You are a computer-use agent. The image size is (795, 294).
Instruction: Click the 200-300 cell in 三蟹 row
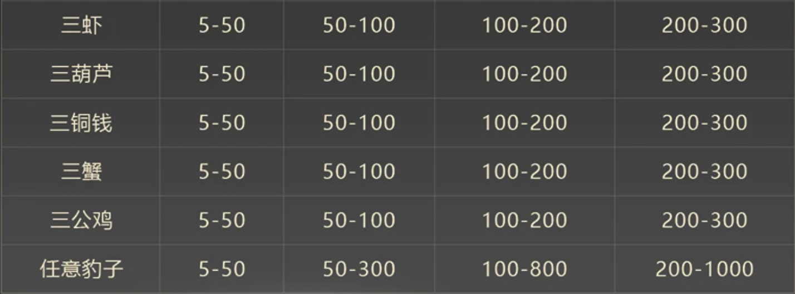point(704,171)
